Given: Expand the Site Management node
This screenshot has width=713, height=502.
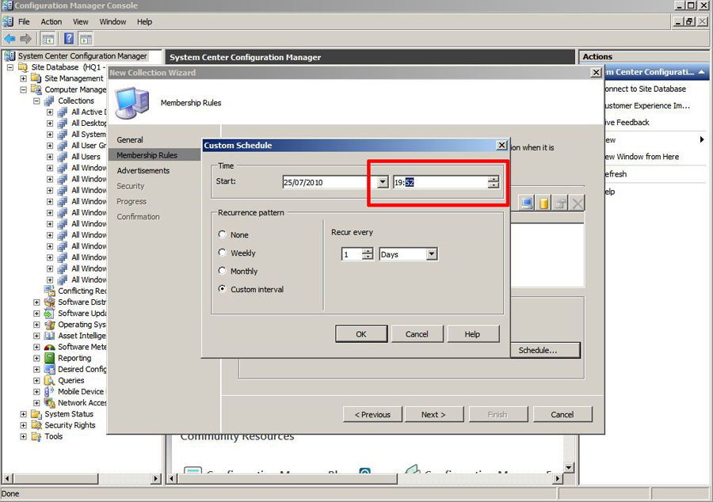Looking at the screenshot, I should [x=23, y=78].
